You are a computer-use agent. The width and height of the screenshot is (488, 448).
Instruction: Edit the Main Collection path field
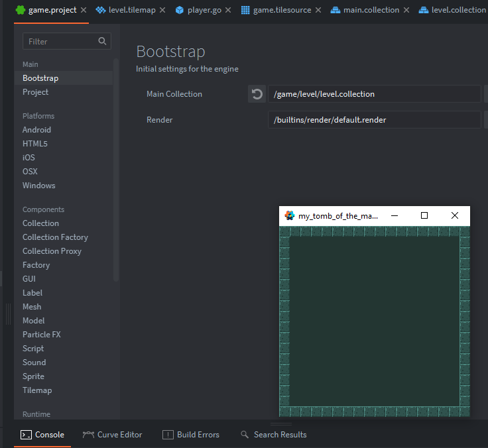(x=374, y=94)
